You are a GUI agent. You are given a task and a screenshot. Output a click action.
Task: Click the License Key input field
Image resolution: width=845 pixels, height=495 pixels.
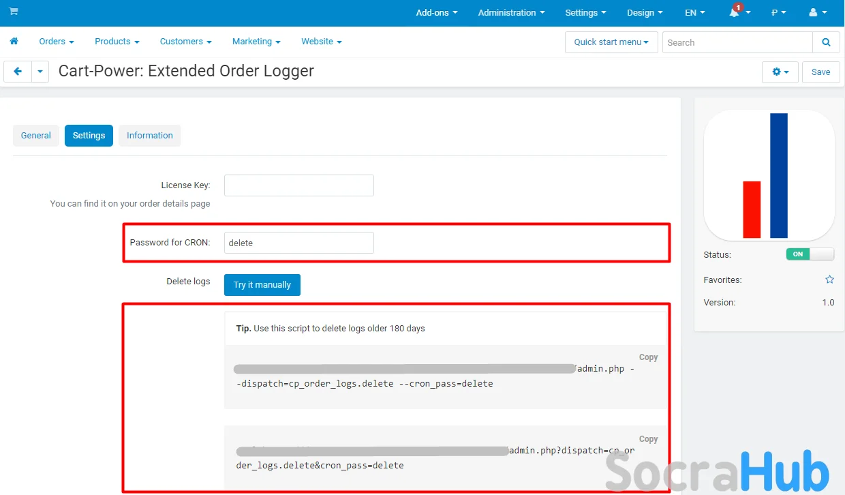[x=298, y=185]
